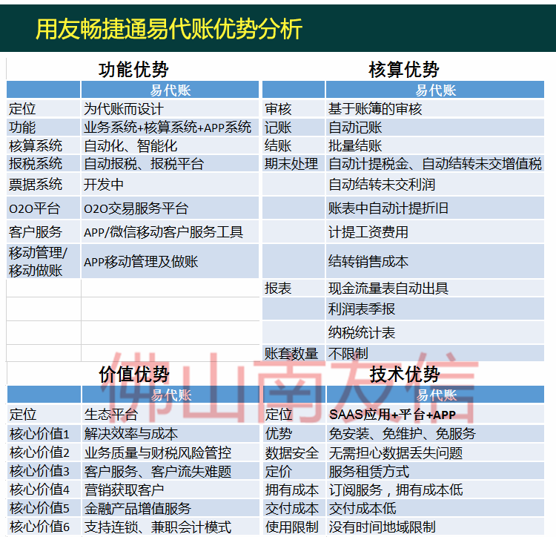Click the "无需担心数据丢失问题" cell
Viewport: 556px width, 537px height.
pyautogui.click(x=435, y=452)
